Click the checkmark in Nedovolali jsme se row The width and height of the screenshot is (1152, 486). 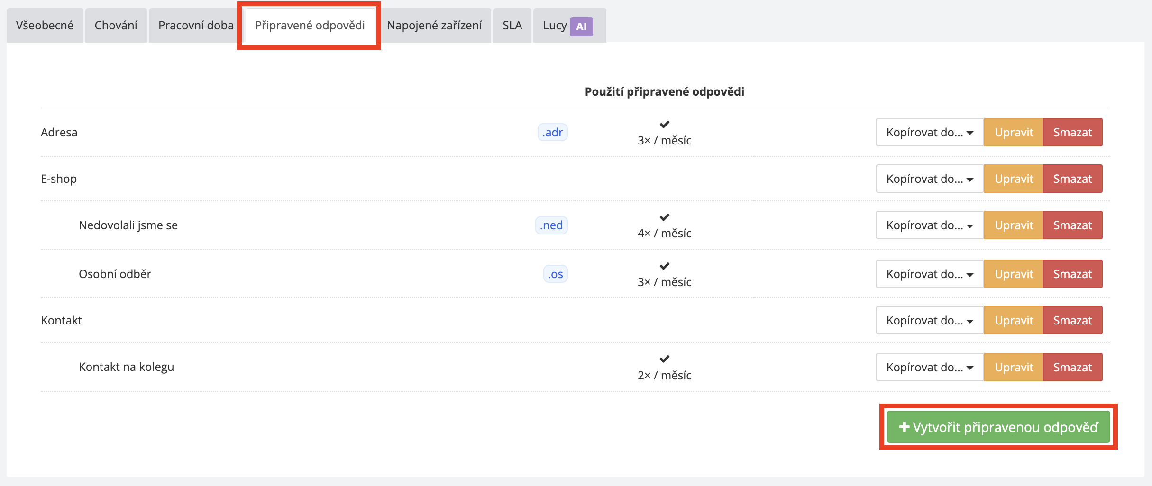(x=664, y=217)
